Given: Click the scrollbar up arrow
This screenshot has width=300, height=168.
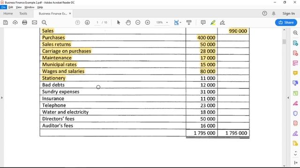Looking at the screenshot, I should tap(284, 30).
